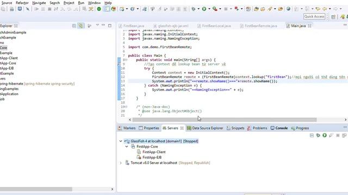This screenshot has width=348, height=195.
Task: Collapse the FirstApp-Core server module
Action: pos(127,147)
